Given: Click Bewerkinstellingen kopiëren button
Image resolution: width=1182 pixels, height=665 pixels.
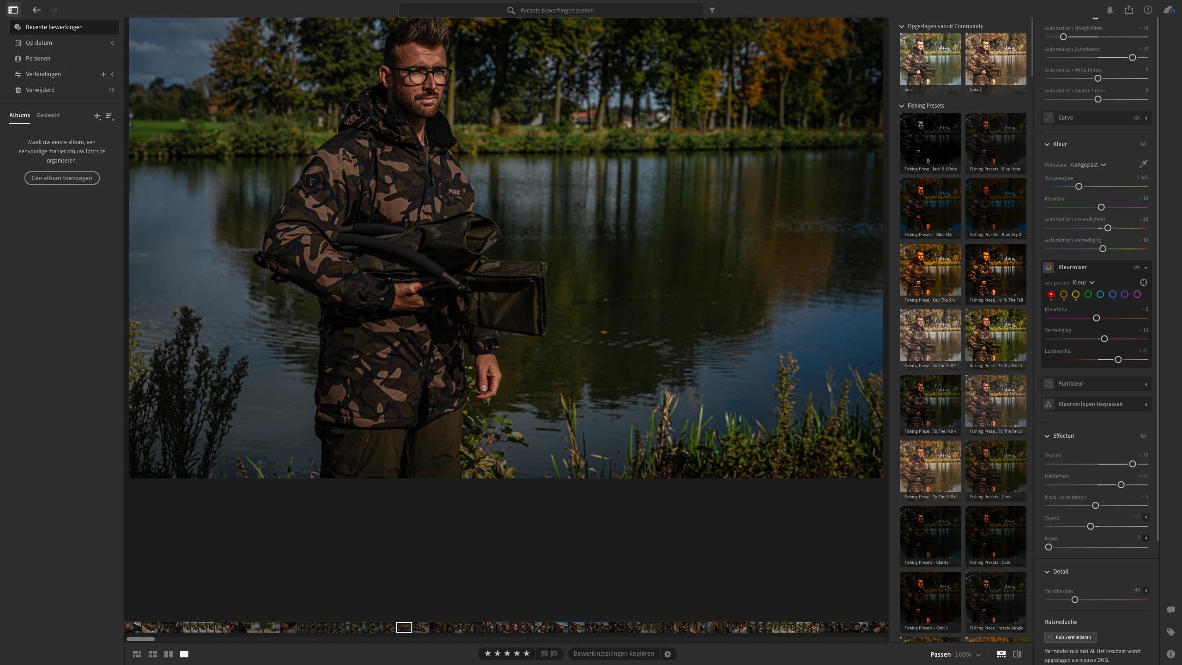Looking at the screenshot, I should [x=614, y=654].
